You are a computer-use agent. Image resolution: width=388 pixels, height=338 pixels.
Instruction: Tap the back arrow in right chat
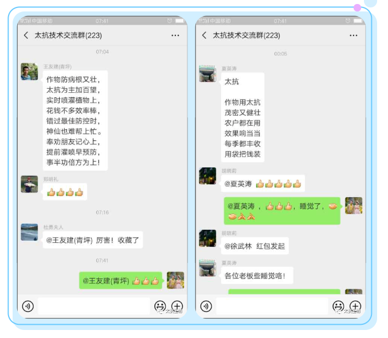[x=204, y=36]
